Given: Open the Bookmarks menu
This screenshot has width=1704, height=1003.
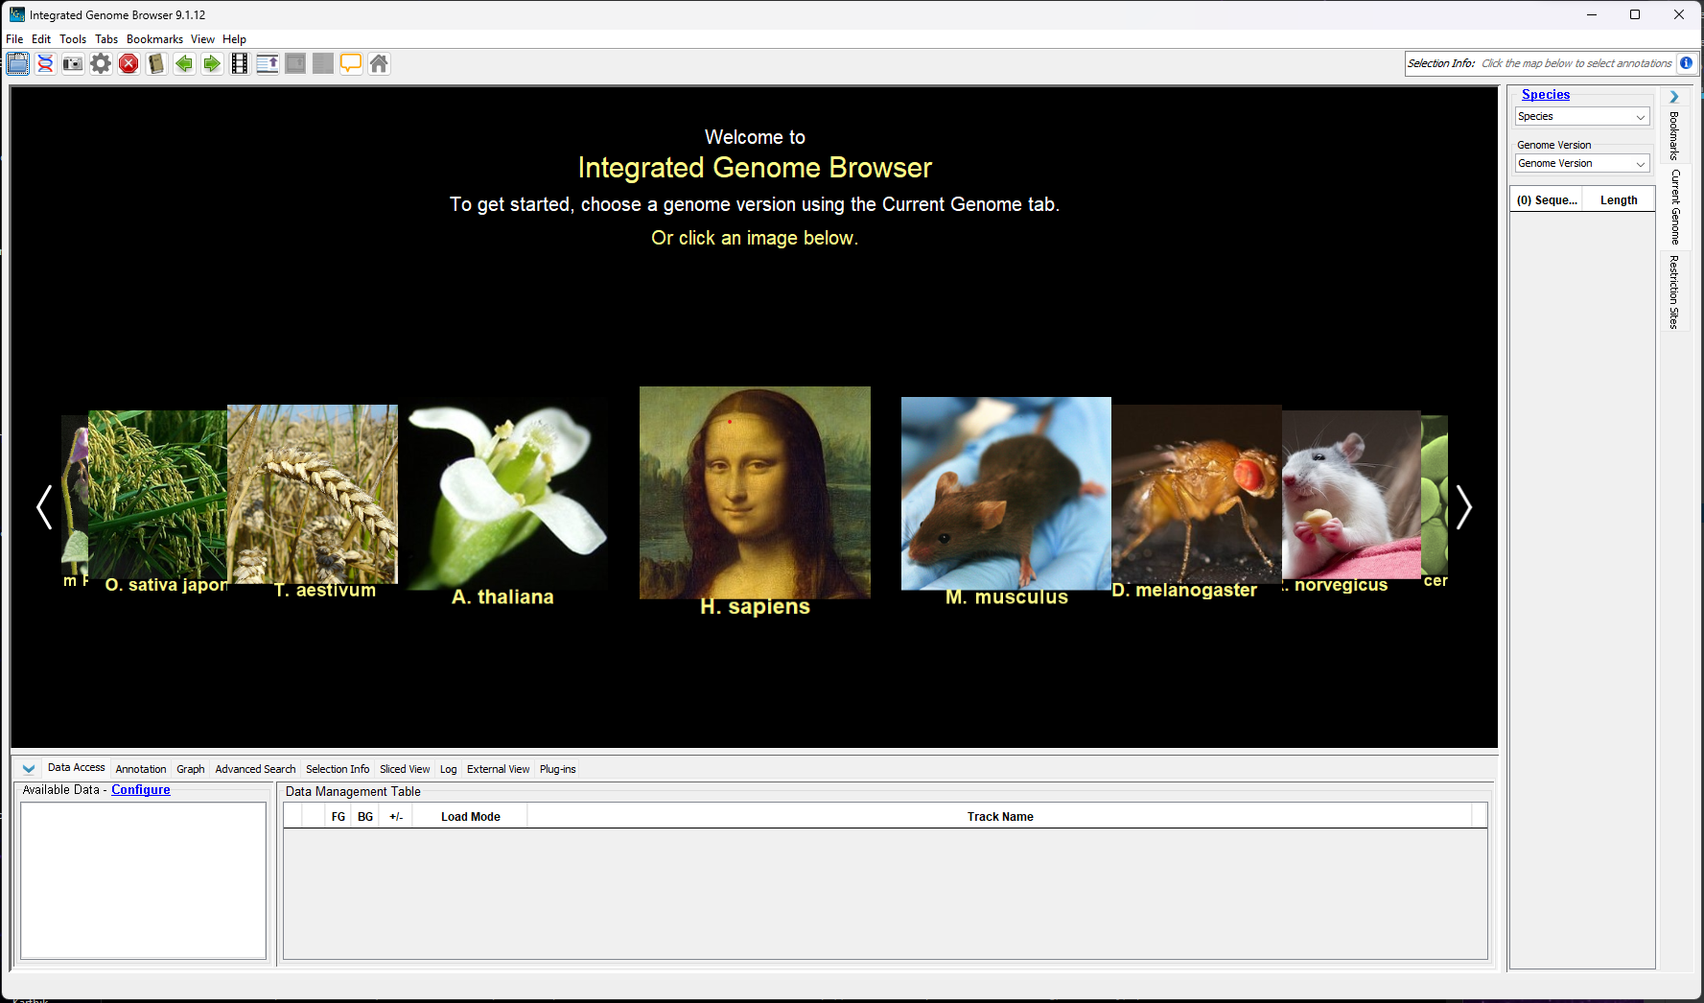Looking at the screenshot, I should [x=154, y=39].
